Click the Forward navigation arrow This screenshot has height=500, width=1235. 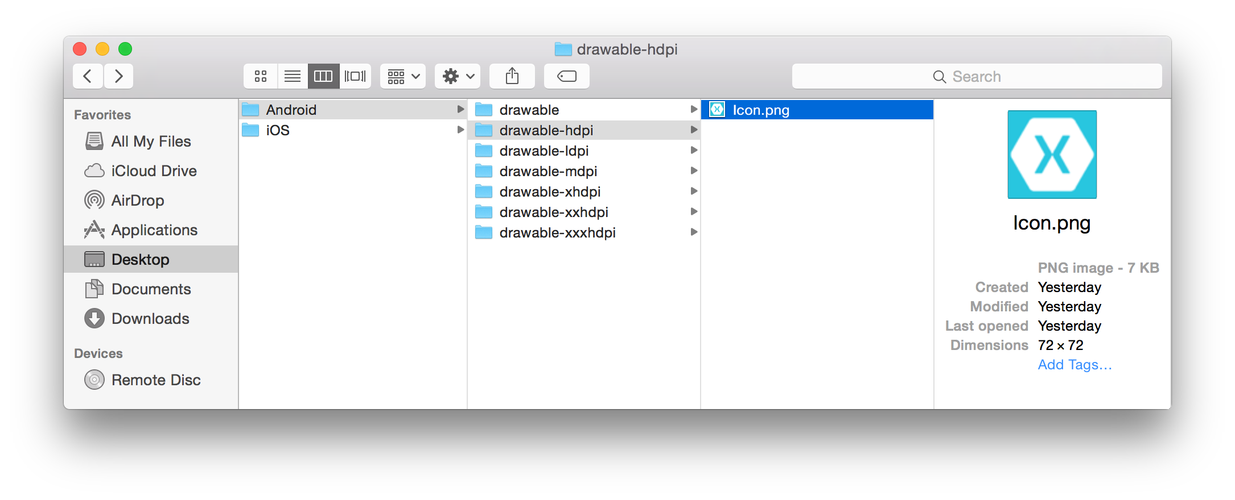(x=118, y=76)
